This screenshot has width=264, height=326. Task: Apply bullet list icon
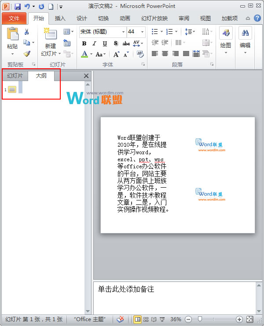(155, 32)
